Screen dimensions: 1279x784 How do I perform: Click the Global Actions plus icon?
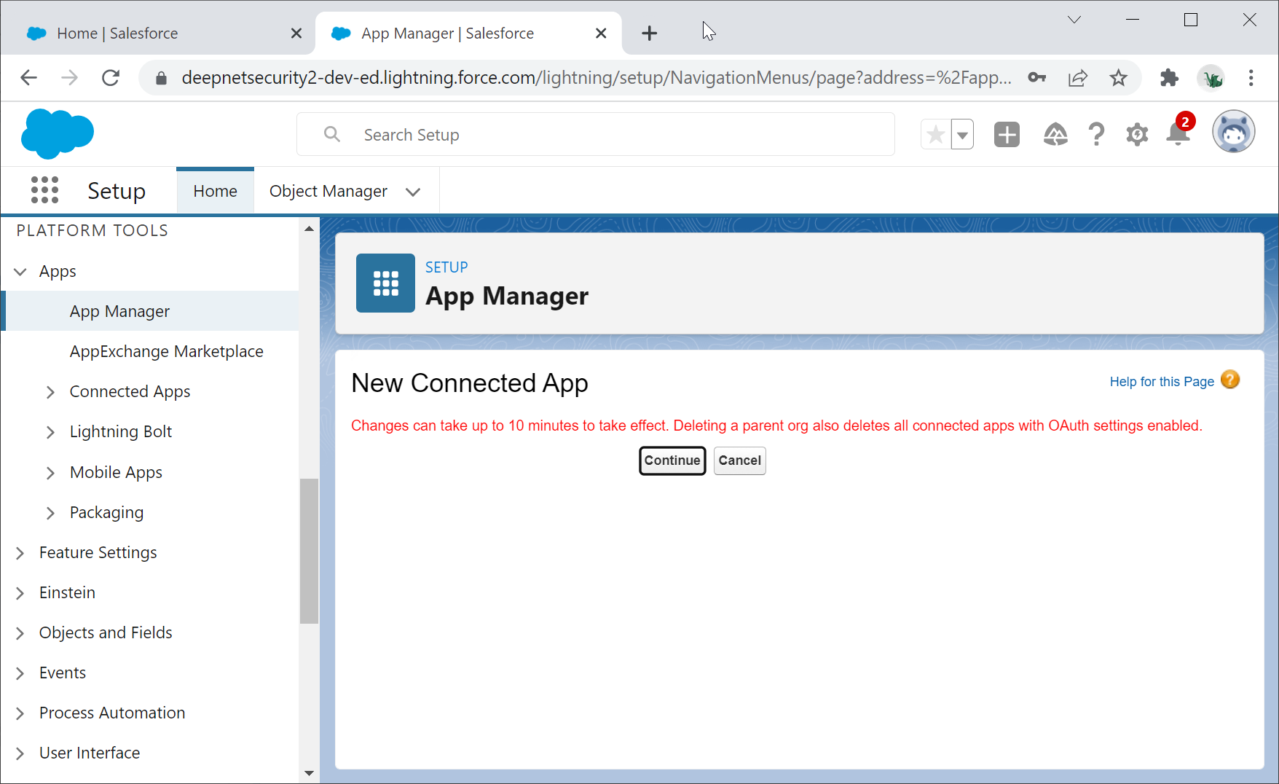tap(1007, 135)
